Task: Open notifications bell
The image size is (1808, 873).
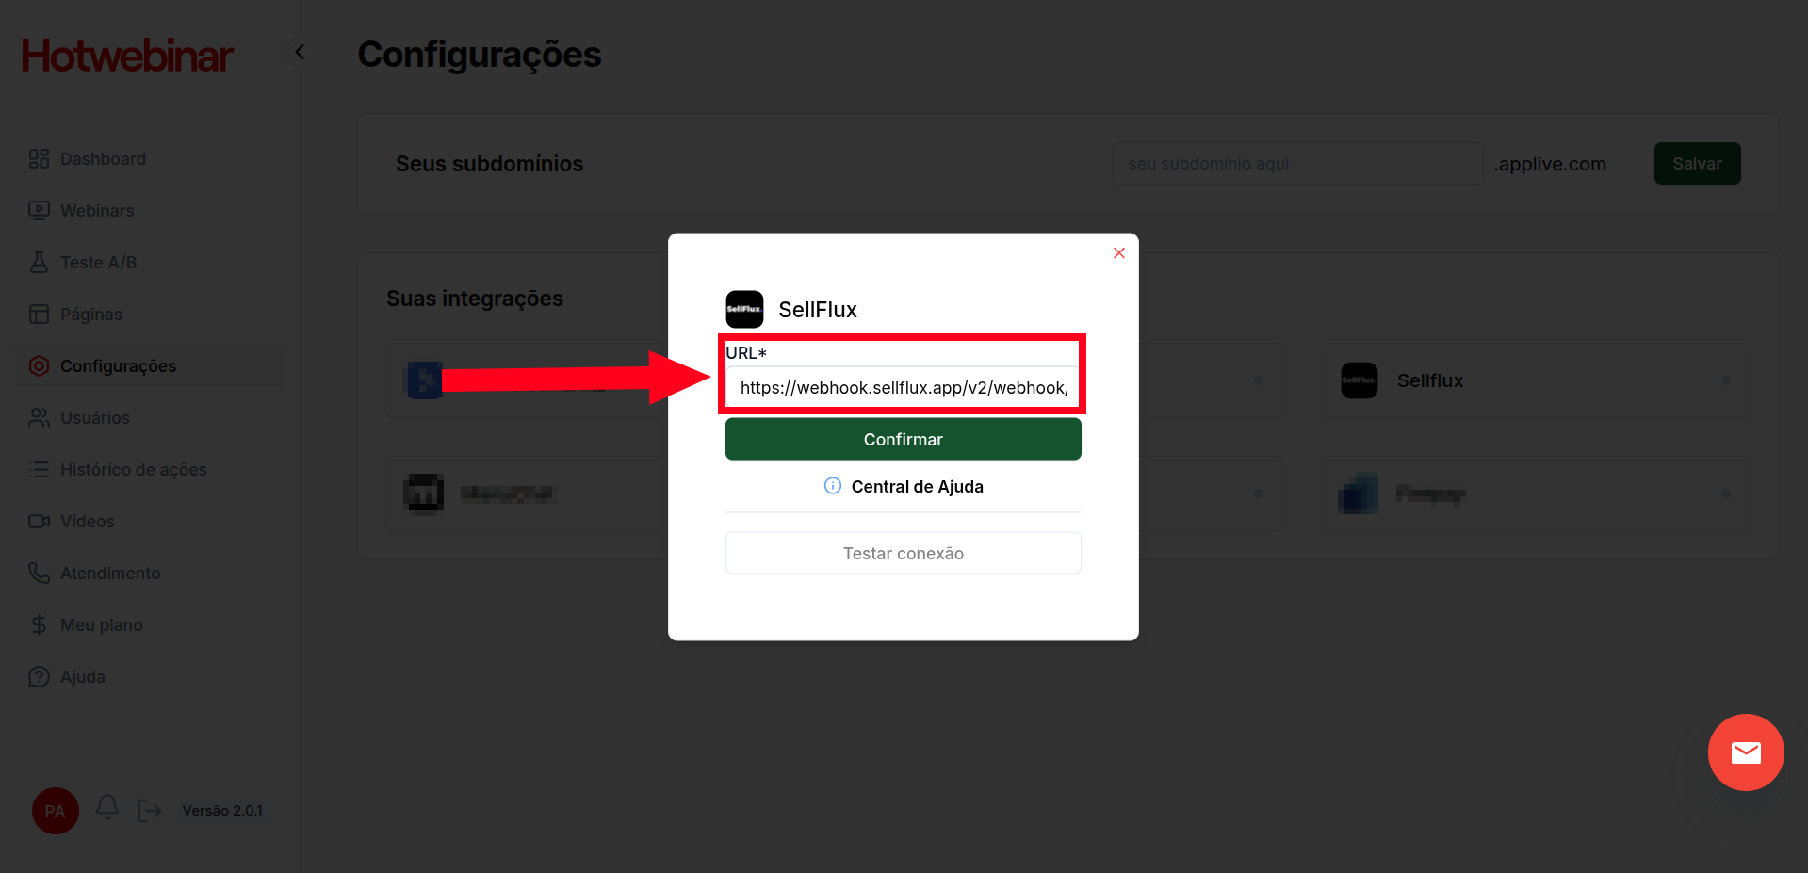Action: [107, 808]
